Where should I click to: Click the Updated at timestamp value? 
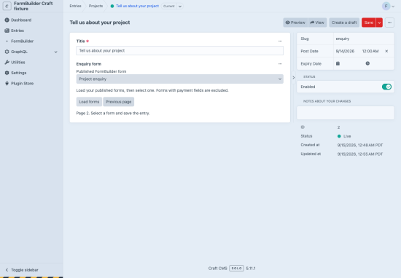point(360,154)
